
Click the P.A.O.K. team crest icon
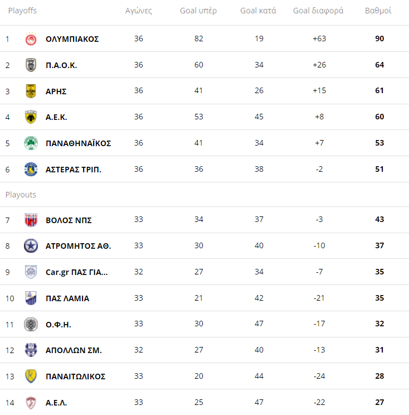point(31,65)
